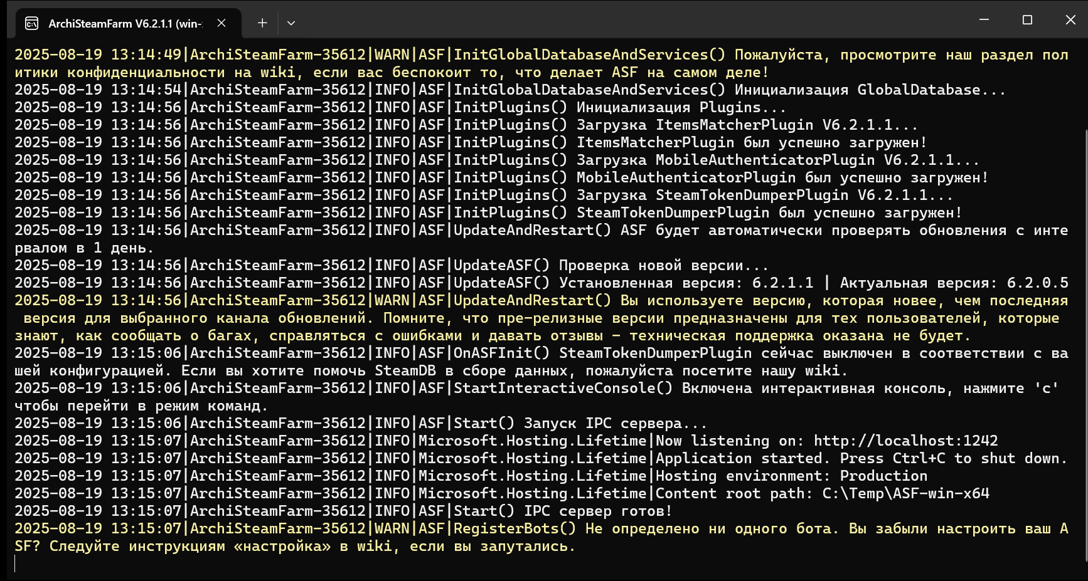Click the timestamp 2025-08-19 13:14:49
1088x581 pixels.
tap(98, 55)
